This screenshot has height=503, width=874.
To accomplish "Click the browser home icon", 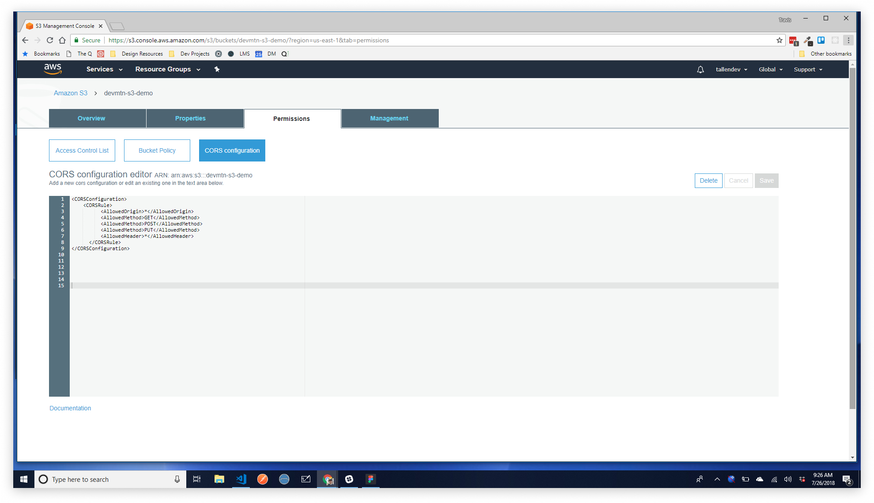I will tap(62, 40).
